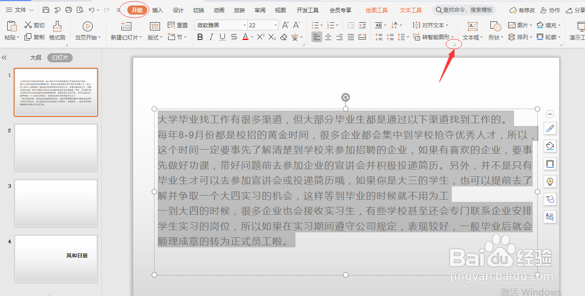Viewport: 585px width, 296px height.
Task: Click the increase font size A+ icon
Action: coord(285,25)
